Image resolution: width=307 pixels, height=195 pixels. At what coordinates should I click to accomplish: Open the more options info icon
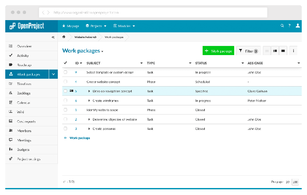[x=293, y=51]
